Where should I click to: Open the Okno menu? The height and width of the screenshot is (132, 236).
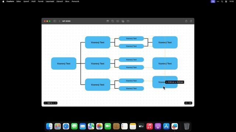tap(67, 1)
